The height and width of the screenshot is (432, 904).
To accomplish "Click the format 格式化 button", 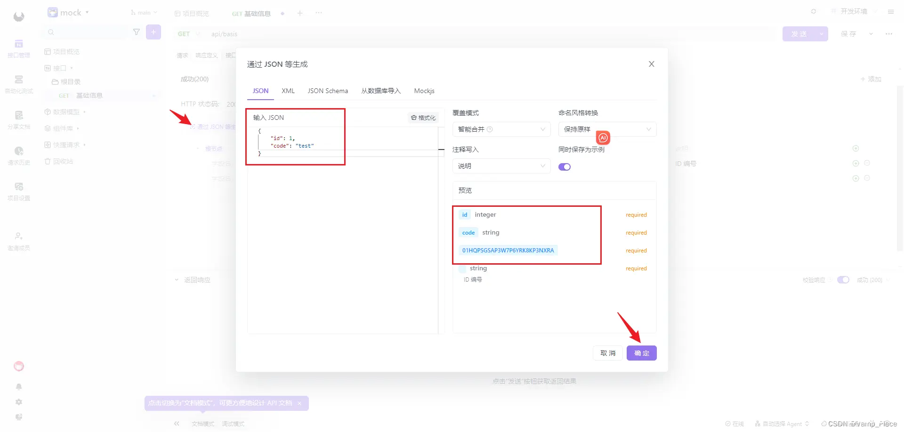I will click(x=423, y=118).
